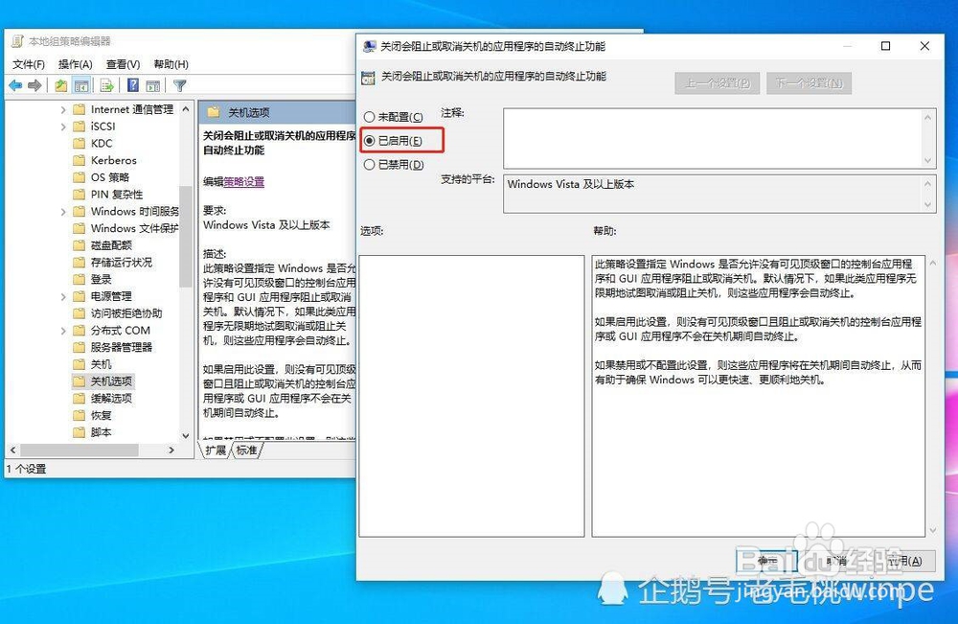Click the folder icon beside 服务器管理器
Screen dimensions: 958x624
(x=79, y=347)
